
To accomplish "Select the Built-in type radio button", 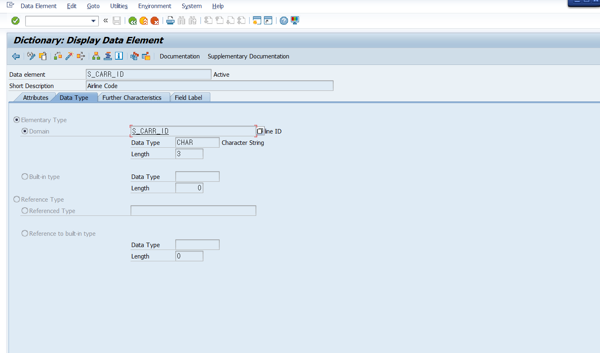I will pos(25,176).
